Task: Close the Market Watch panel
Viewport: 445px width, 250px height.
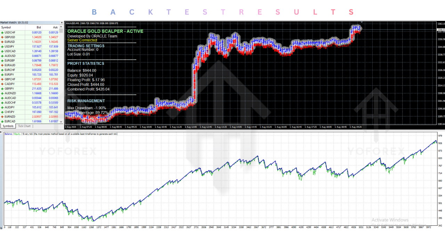Action: [x=62, y=22]
